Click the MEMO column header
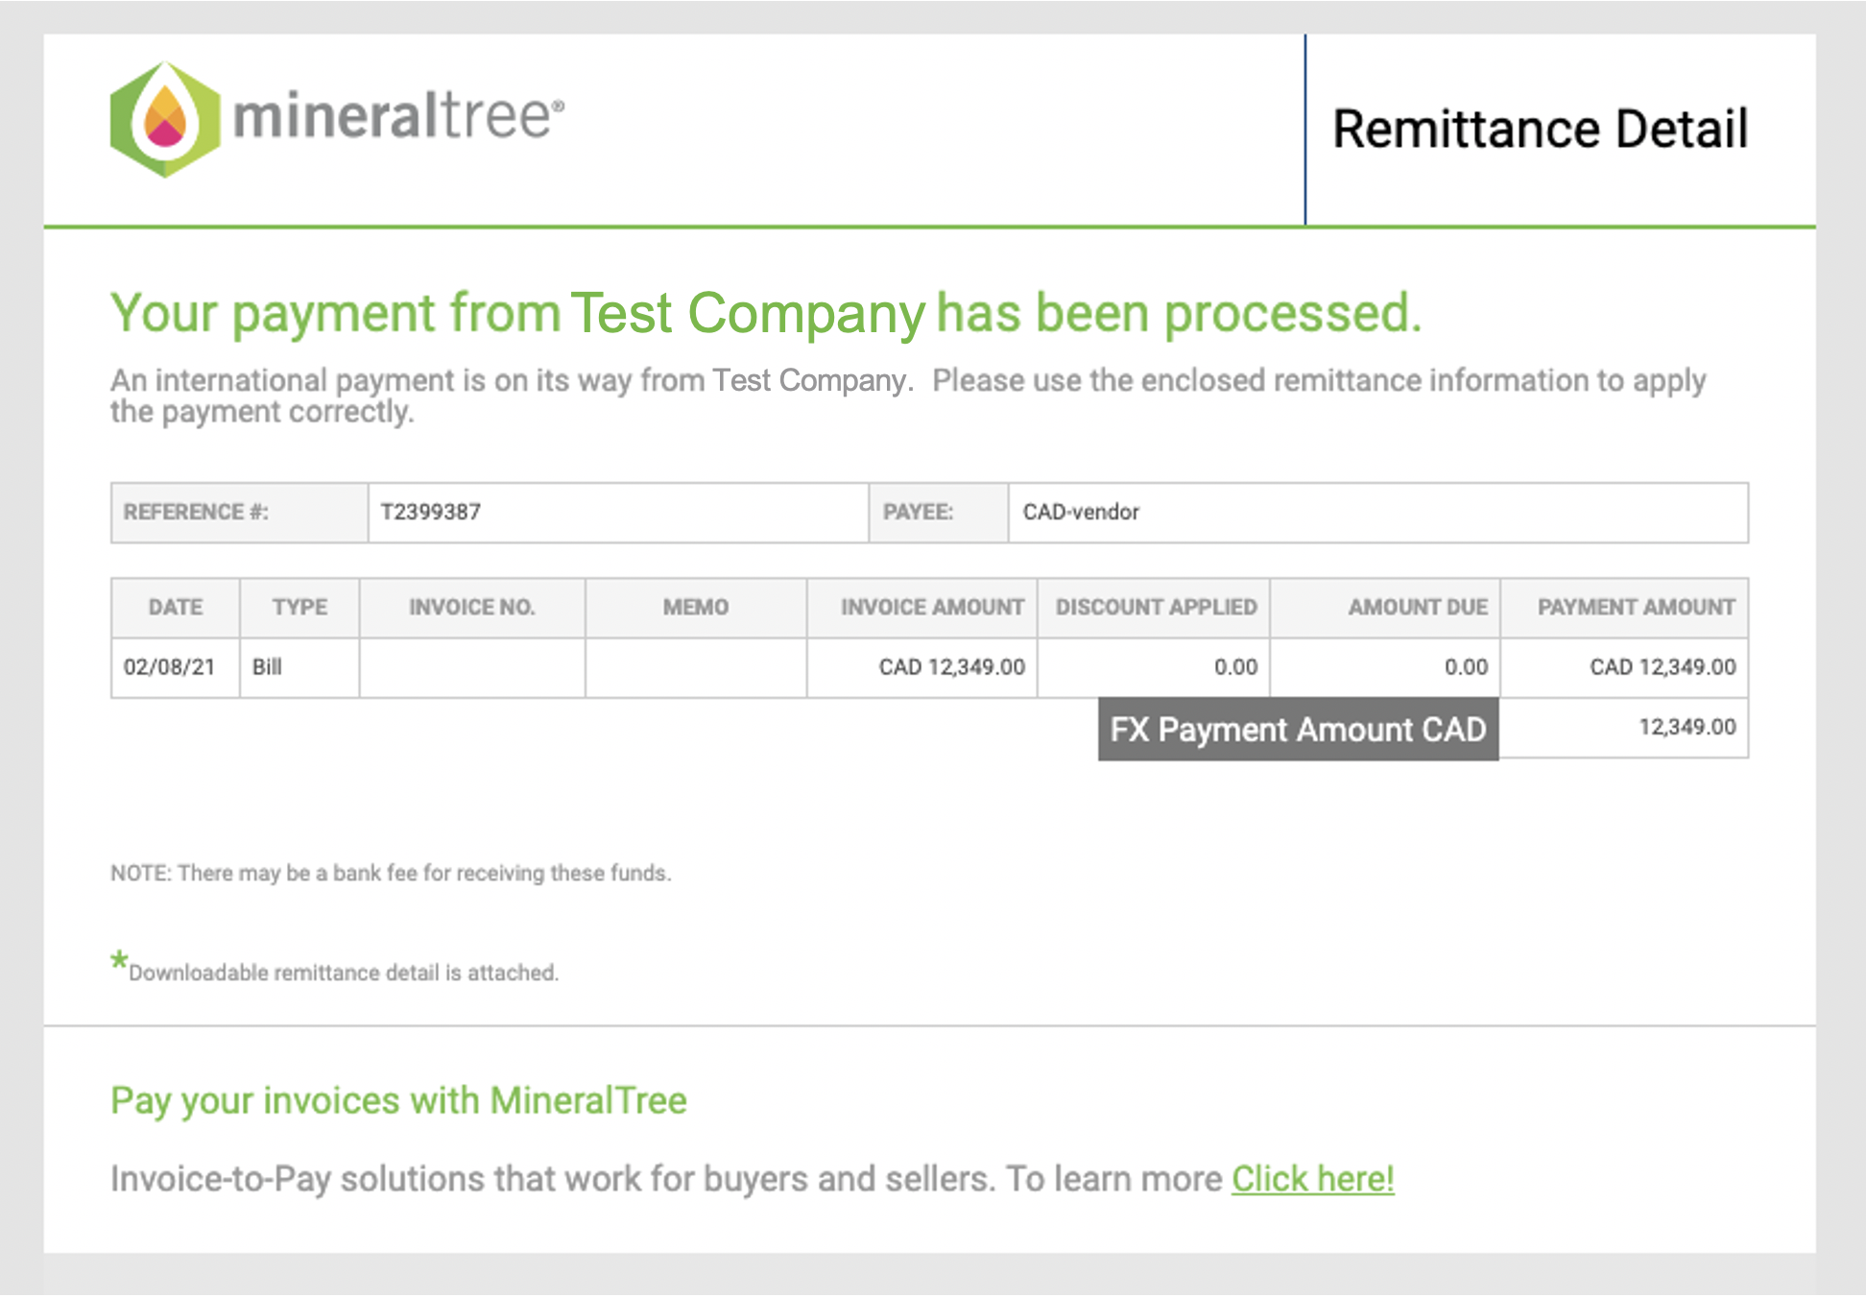The image size is (1866, 1298). pyautogui.click(x=696, y=608)
